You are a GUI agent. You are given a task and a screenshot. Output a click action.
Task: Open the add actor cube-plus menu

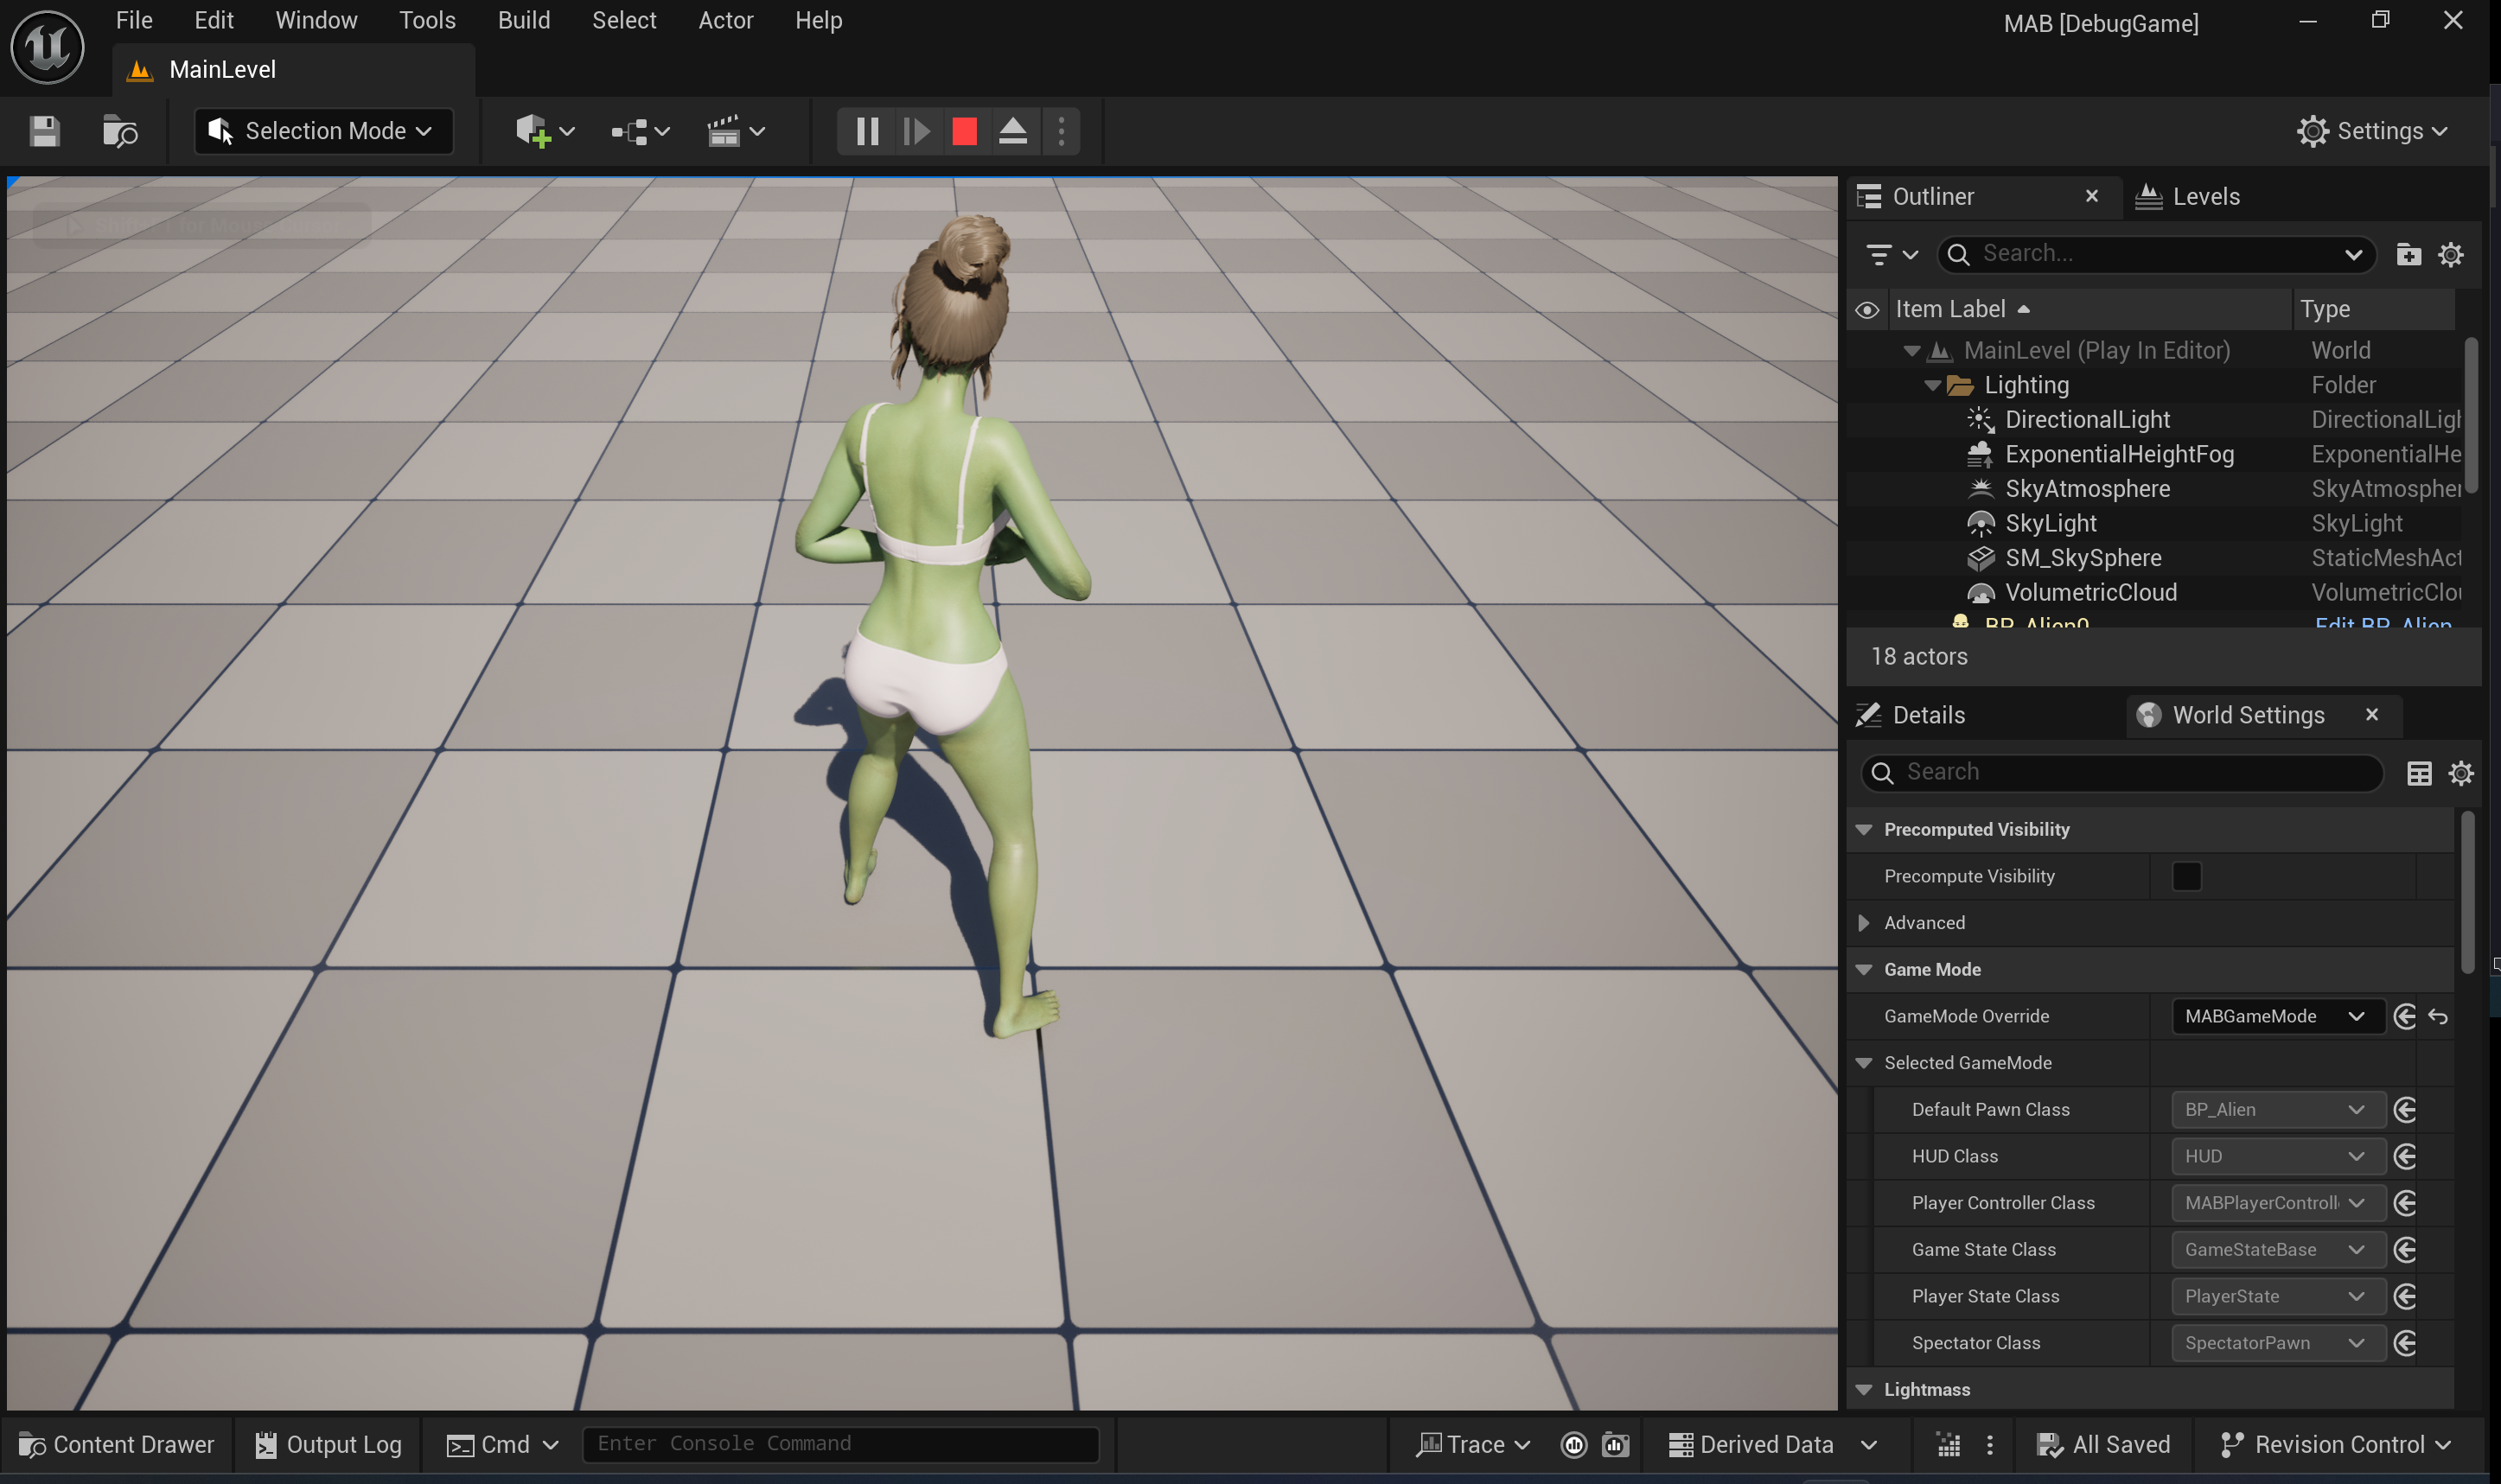click(544, 131)
